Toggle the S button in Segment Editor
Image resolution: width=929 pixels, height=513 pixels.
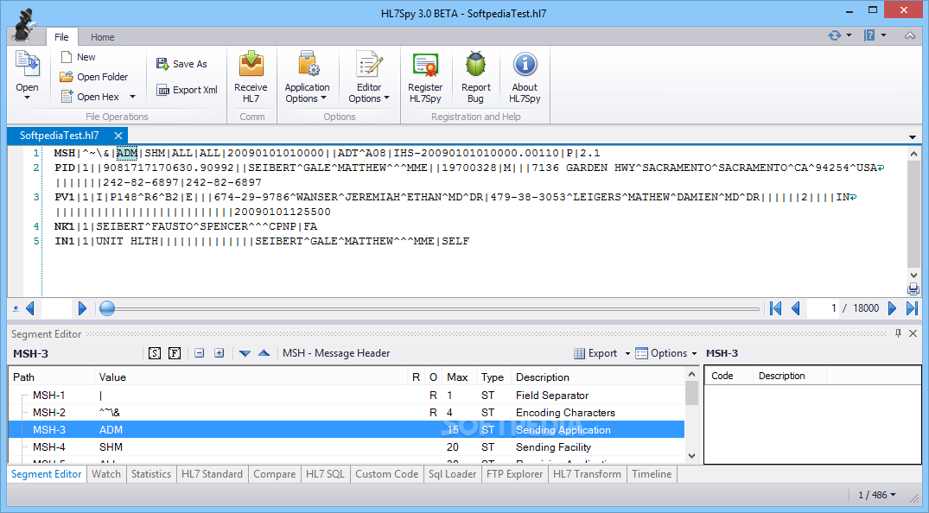[x=155, y=353]
